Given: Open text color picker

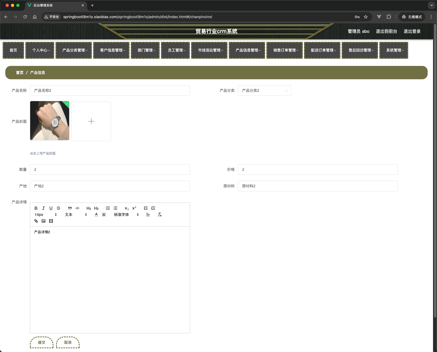Looking at the screenshot, I should coord(96,215).
